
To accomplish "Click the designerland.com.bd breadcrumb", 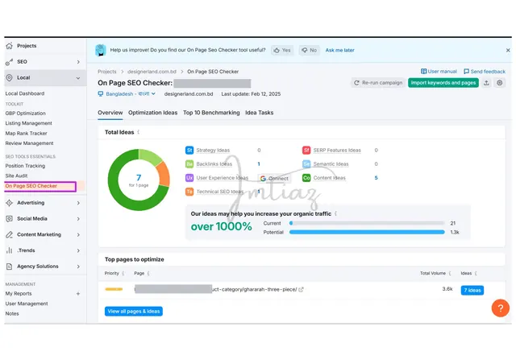I will 152,72.
